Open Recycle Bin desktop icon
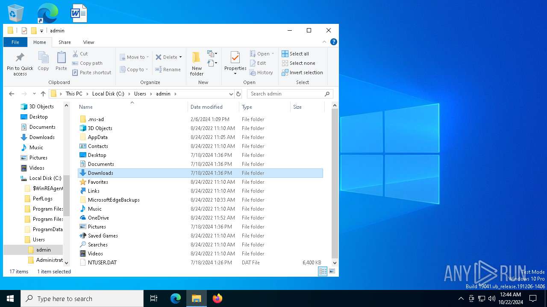This screenshot has height=307, width=547. 16,13
